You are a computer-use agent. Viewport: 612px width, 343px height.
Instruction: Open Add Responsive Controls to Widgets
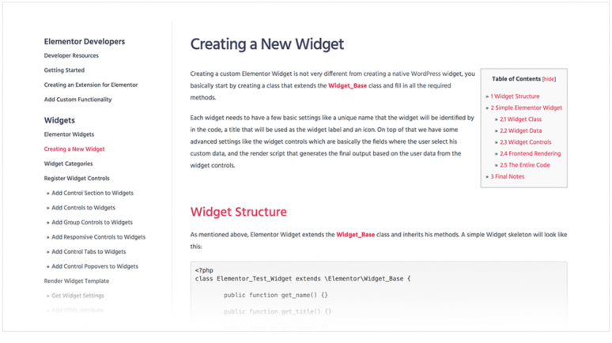tap(98, 237)
